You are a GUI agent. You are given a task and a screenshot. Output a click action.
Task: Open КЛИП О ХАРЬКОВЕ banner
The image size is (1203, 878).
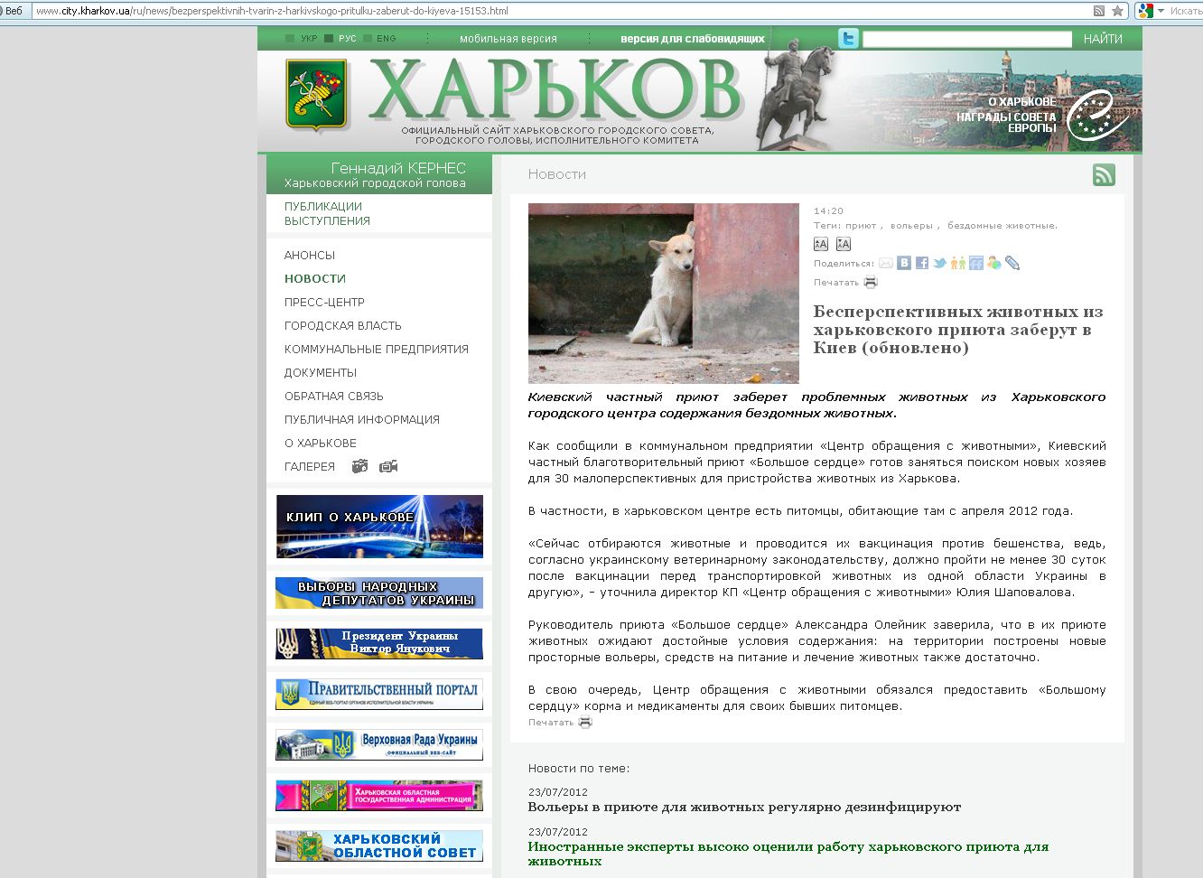point(379,526)
